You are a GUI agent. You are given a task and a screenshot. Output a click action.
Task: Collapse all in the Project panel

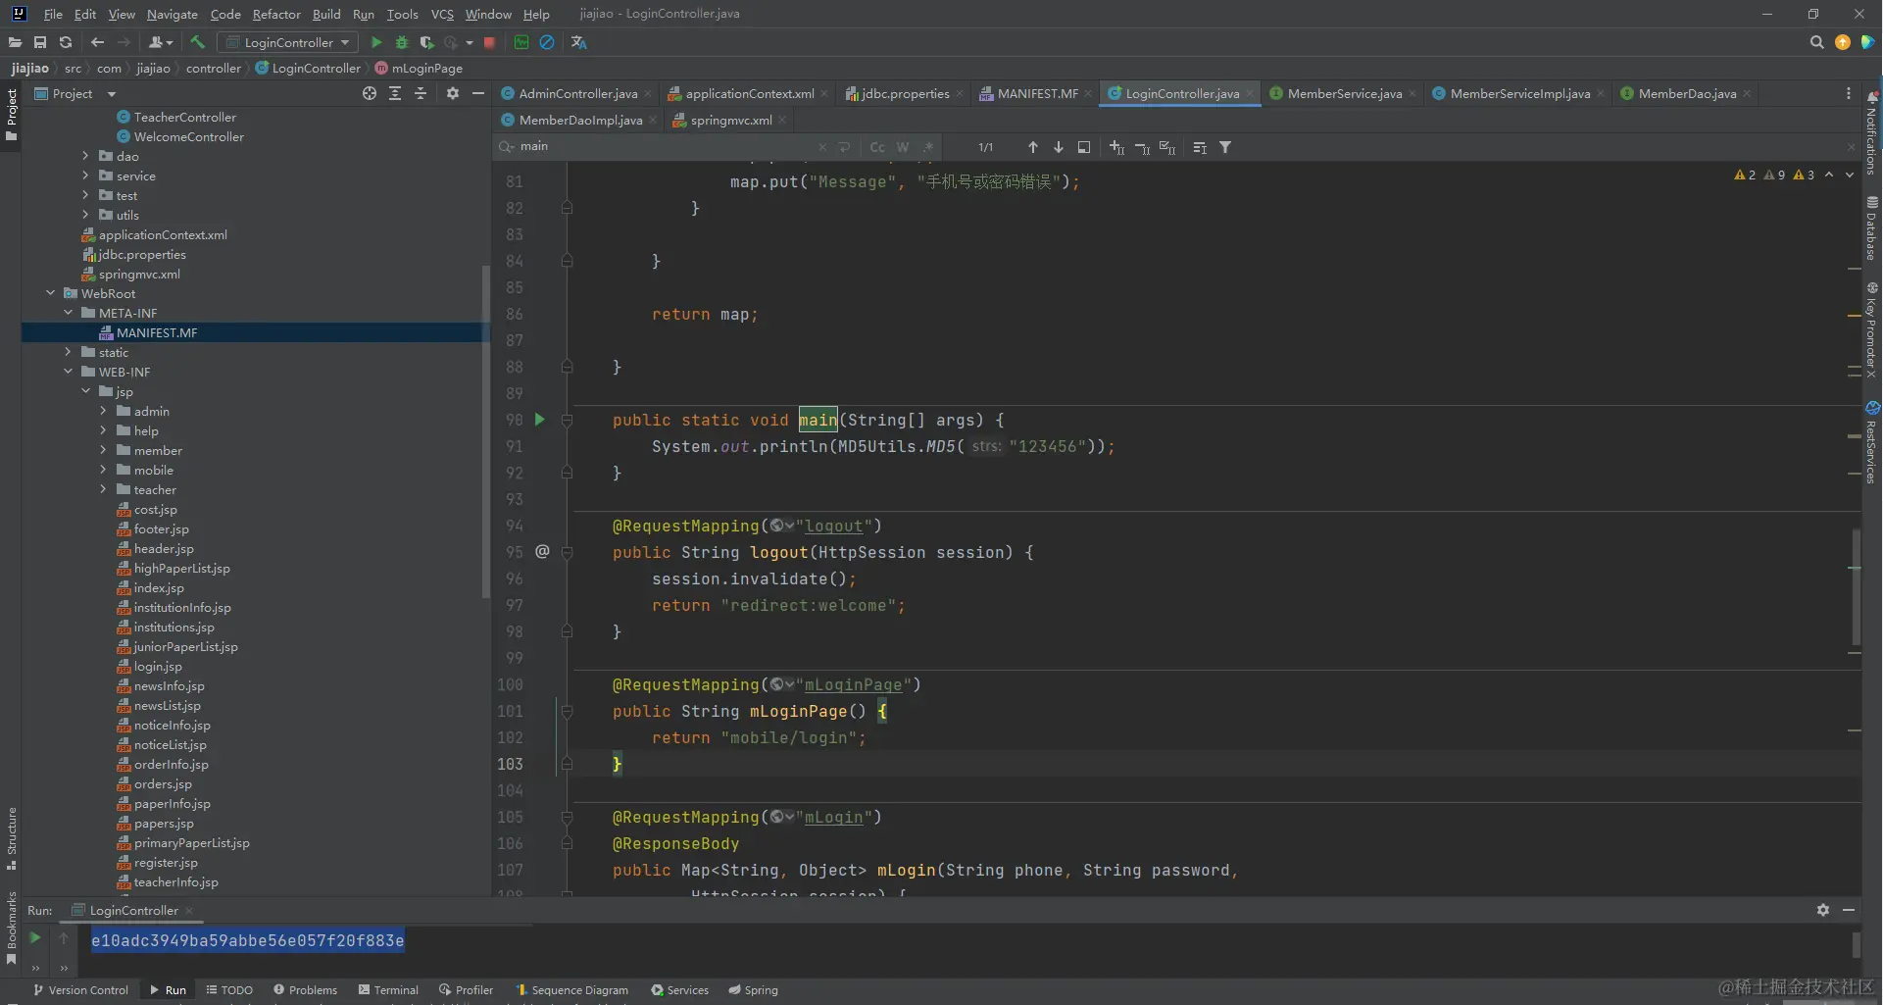click(x=421, y=93)
